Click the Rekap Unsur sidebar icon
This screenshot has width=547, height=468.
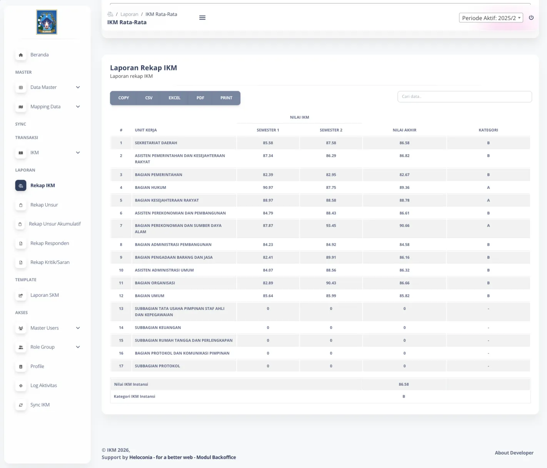tap(21, 205)
